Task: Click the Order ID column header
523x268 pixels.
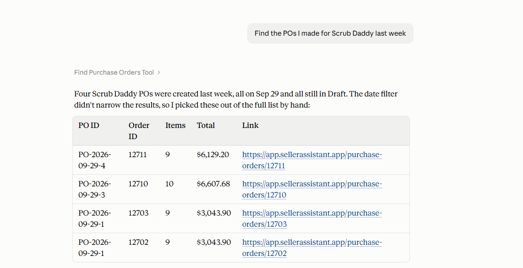Action: point(139,131)
